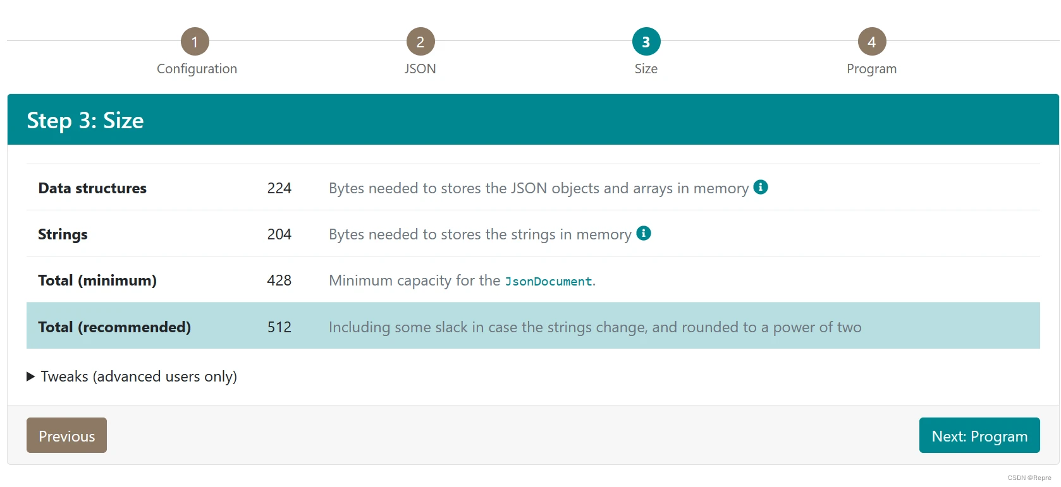1061x487 pixels.
Task: Click the info icon beside Data structures description
Action: tap(761, 187)
